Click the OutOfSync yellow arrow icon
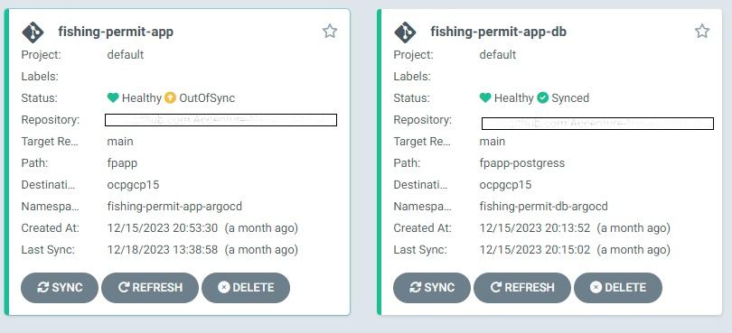The image size is (732, 333). (x=170, y=98)
